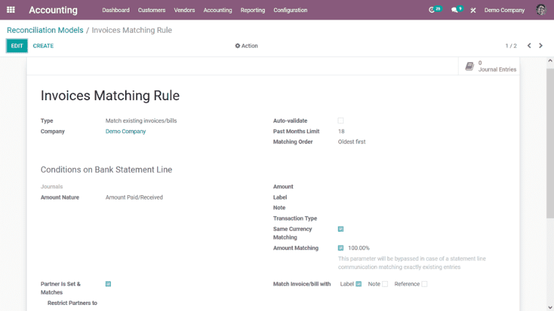The width and height of the screenshot is (554, 311).
Task: Toggle the Auto-validate checkbox
Action: [341, 120]
